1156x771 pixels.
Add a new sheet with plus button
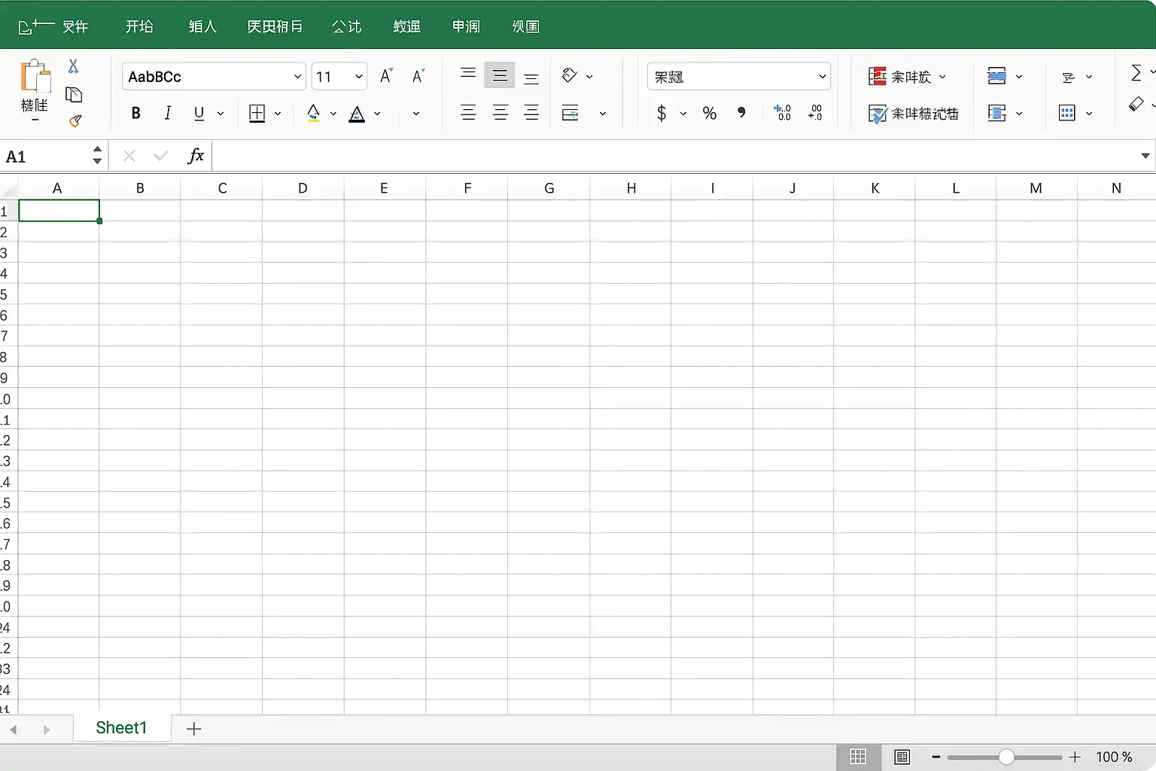[x=193, y=729]
